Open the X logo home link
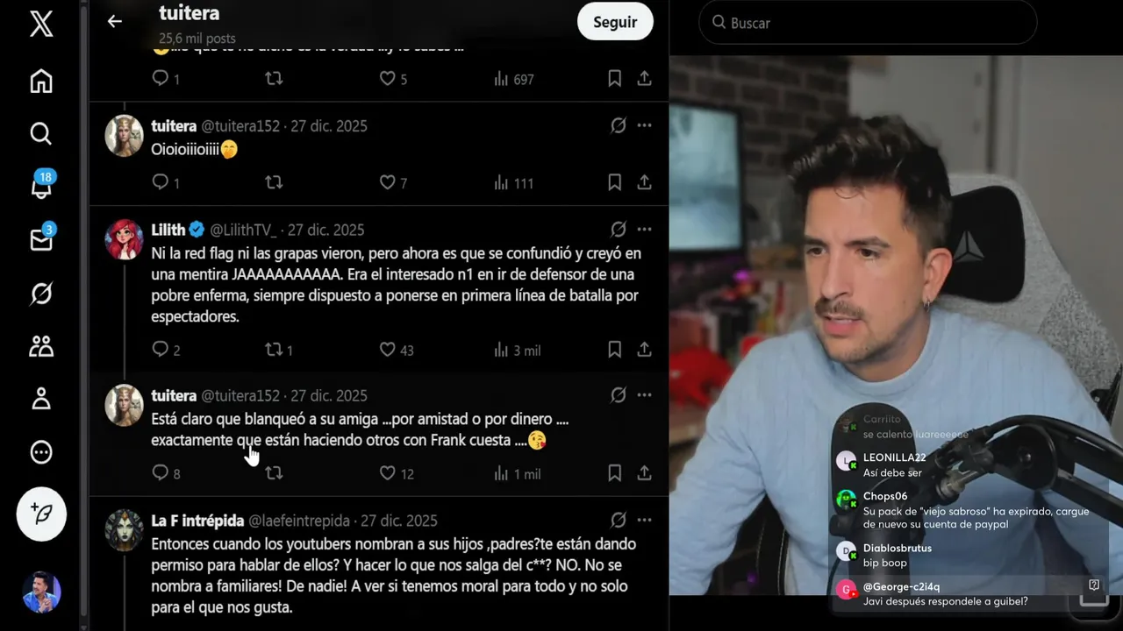The image size is (1123, 631). (x=41, y=24)
